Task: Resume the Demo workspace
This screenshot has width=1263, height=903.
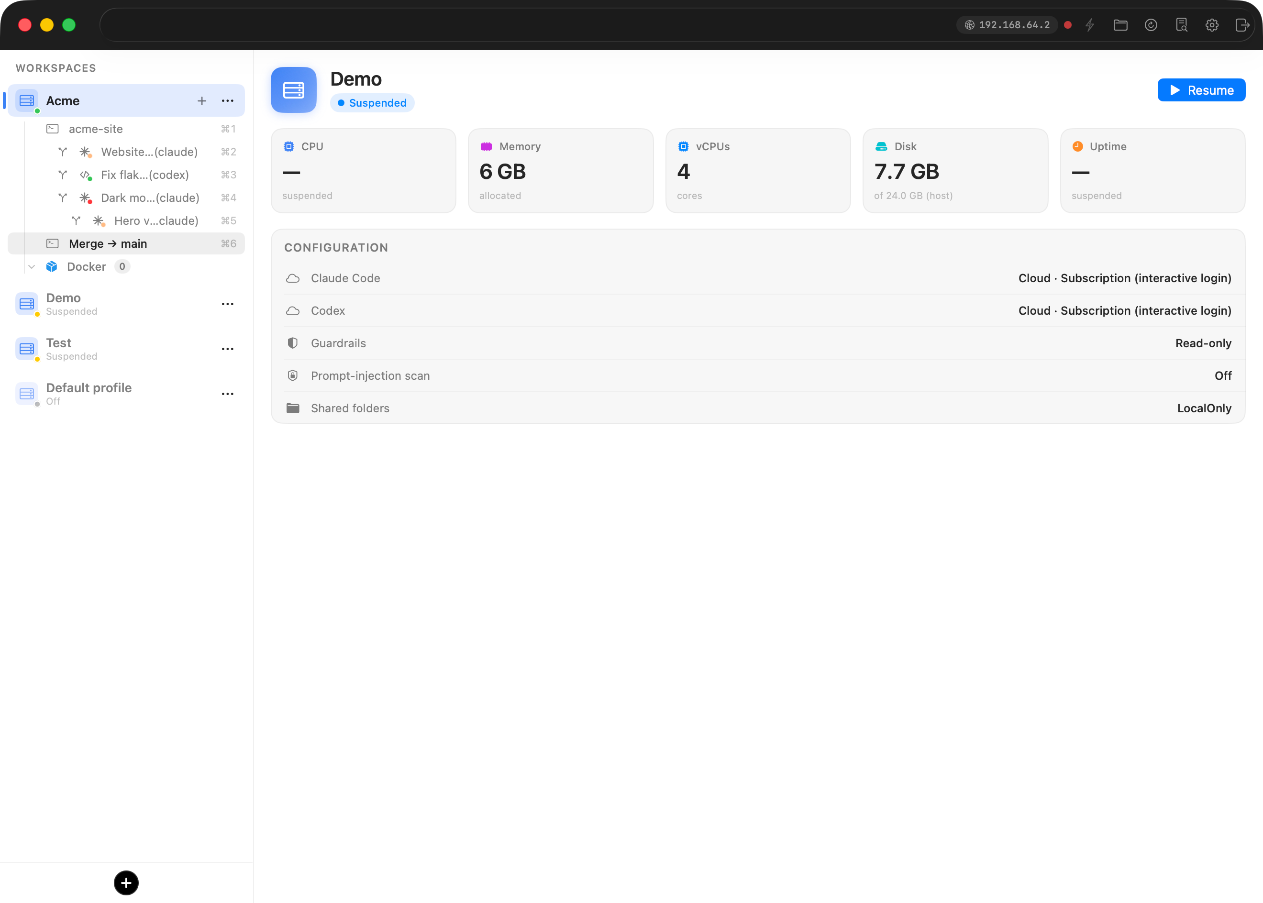Action: pos(1201,90)
